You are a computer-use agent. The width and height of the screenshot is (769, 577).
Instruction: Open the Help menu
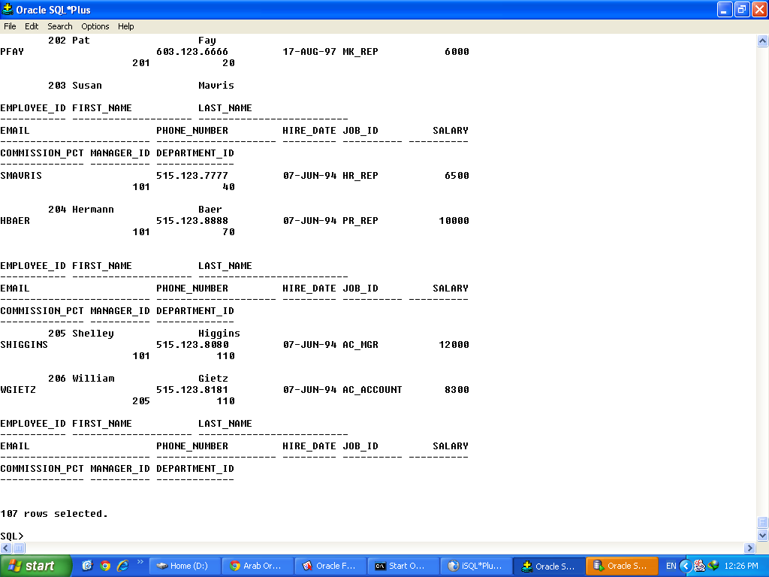coord(126,26)
